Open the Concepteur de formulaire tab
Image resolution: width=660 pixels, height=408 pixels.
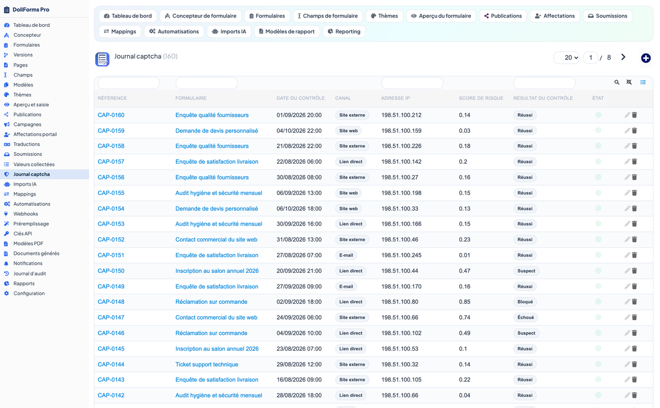coord(201,16)
